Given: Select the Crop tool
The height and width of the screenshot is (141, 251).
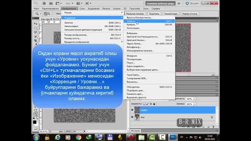Looking at the screenshot, I should pos(36,41).
